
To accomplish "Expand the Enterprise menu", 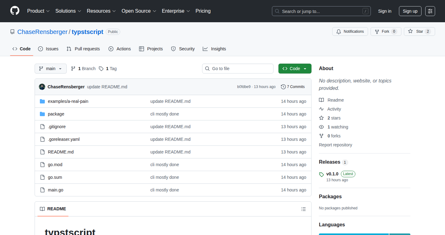I will (x=176, y=11).
